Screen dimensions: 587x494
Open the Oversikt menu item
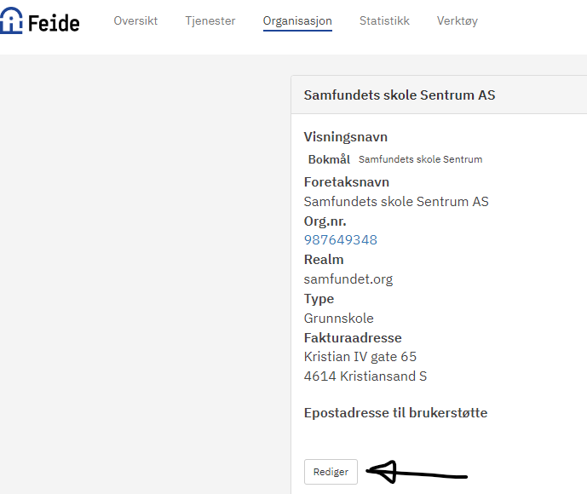(x=135, y=20)
